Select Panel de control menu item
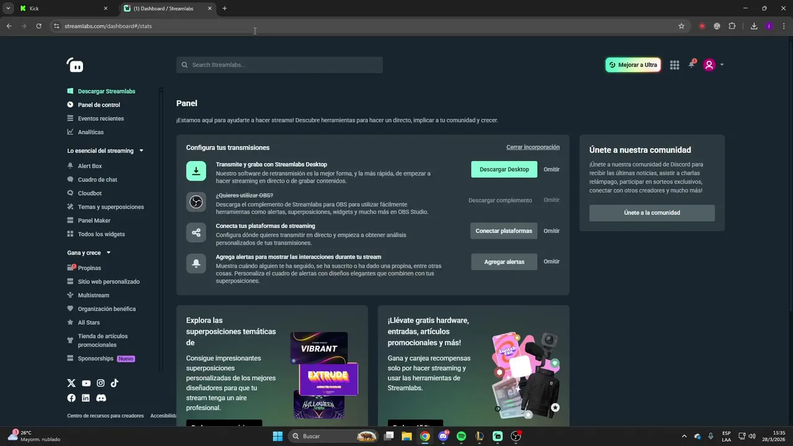This screenshot has height=446, width=793. pyautogui.click(x=94, y=105)
